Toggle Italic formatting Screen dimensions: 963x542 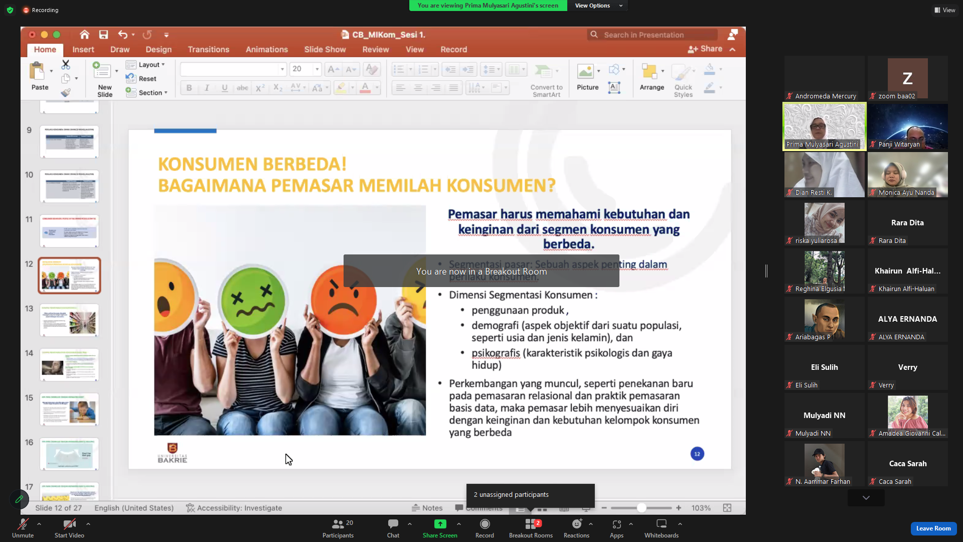pos(207,88)
